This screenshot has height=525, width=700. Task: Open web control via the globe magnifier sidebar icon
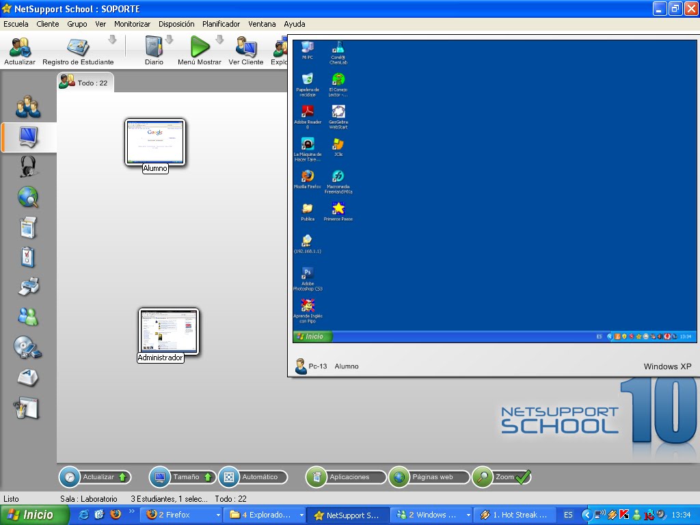click(x=28, y=197)
